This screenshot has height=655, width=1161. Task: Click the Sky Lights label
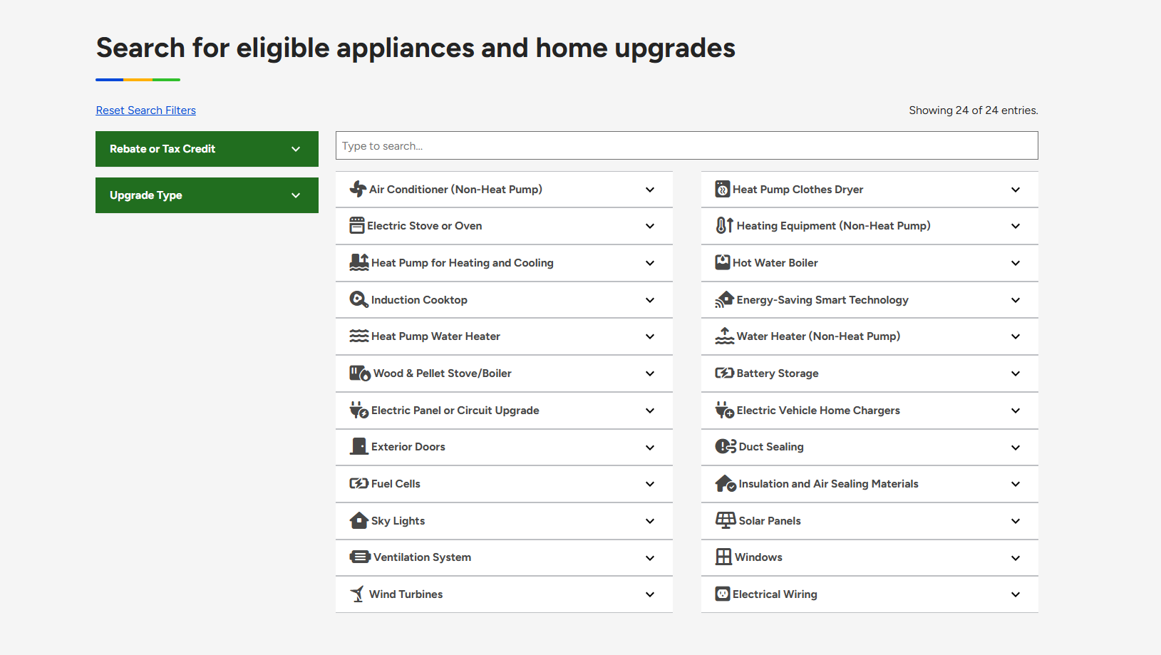tap(398, 521)
